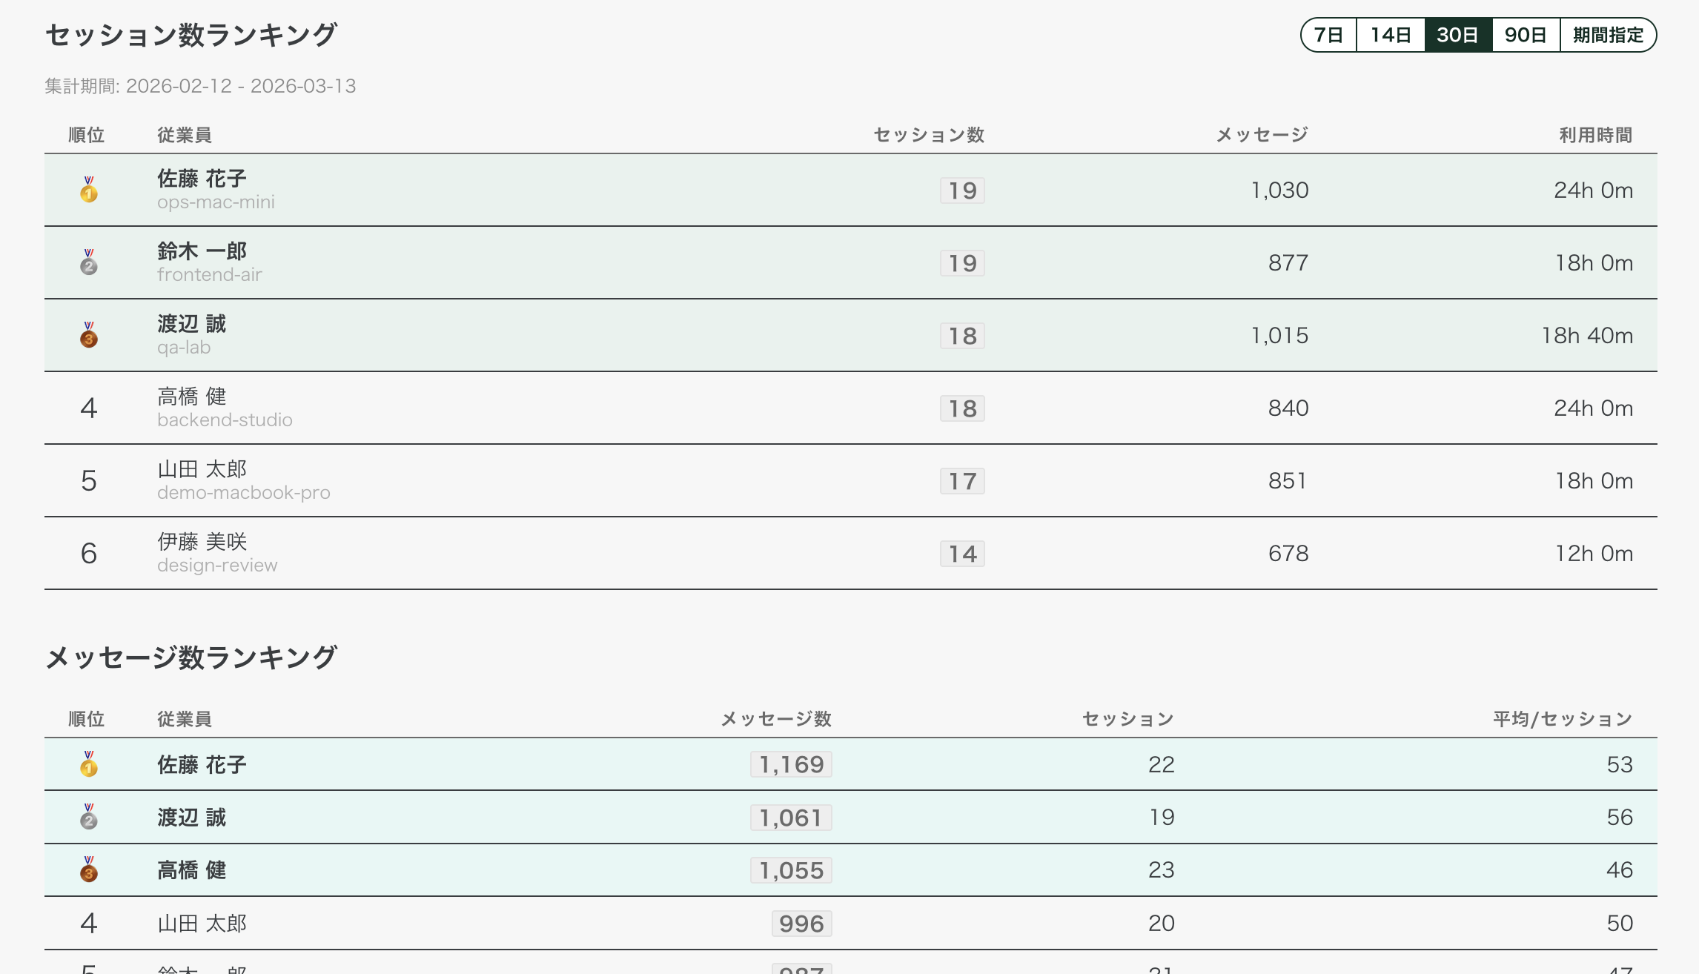Click the 1,169 message count badge
The height and width of the screenshot is (974, 1699).
pyautogui.click(x=791, y=764)
